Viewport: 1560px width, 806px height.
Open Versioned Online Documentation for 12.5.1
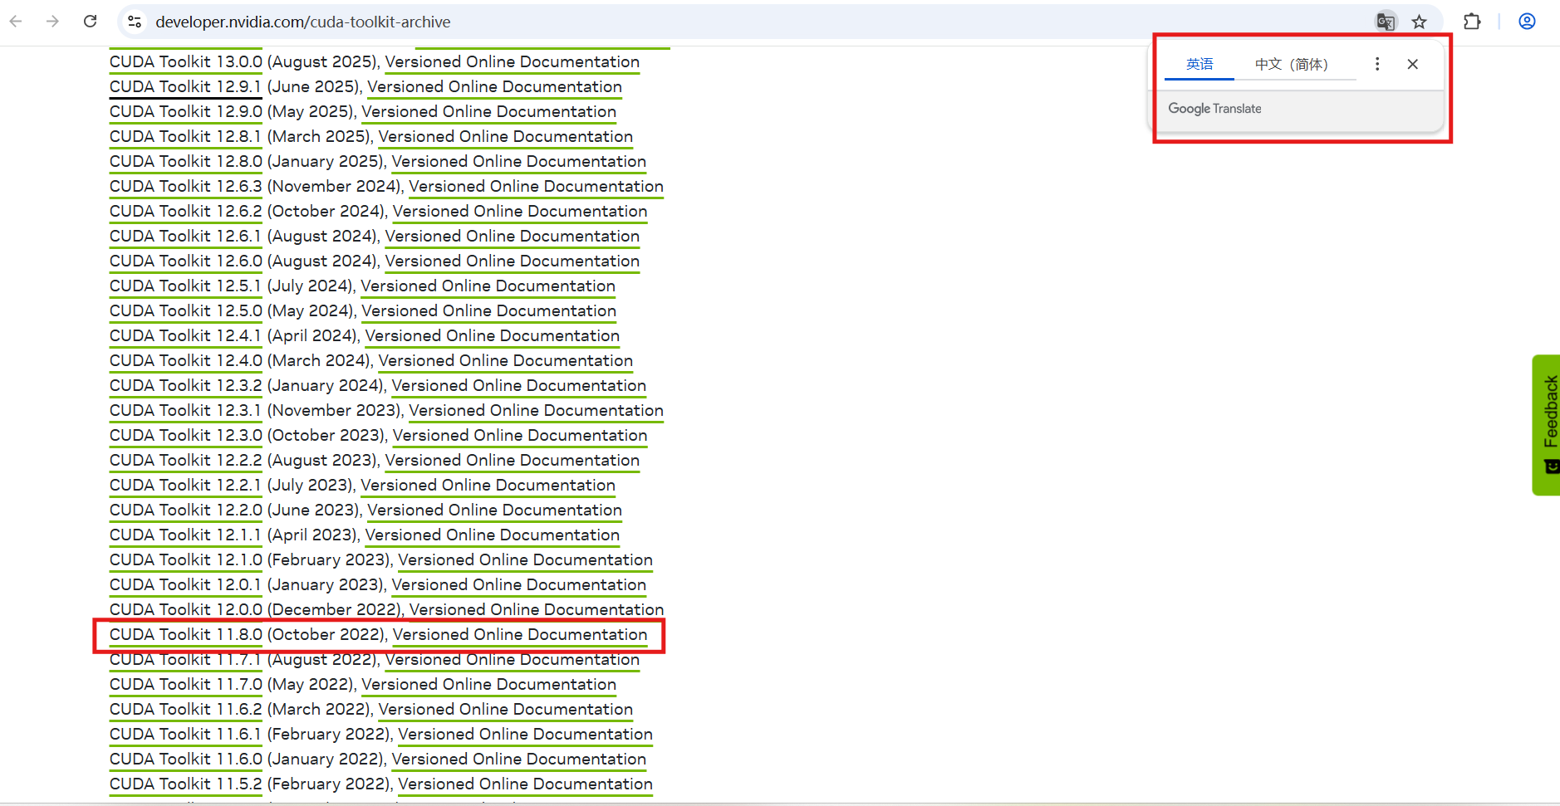(488, 286)
